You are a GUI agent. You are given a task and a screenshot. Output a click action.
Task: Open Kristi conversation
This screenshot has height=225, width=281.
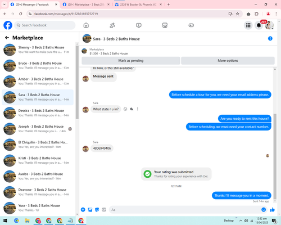(38, 160)
